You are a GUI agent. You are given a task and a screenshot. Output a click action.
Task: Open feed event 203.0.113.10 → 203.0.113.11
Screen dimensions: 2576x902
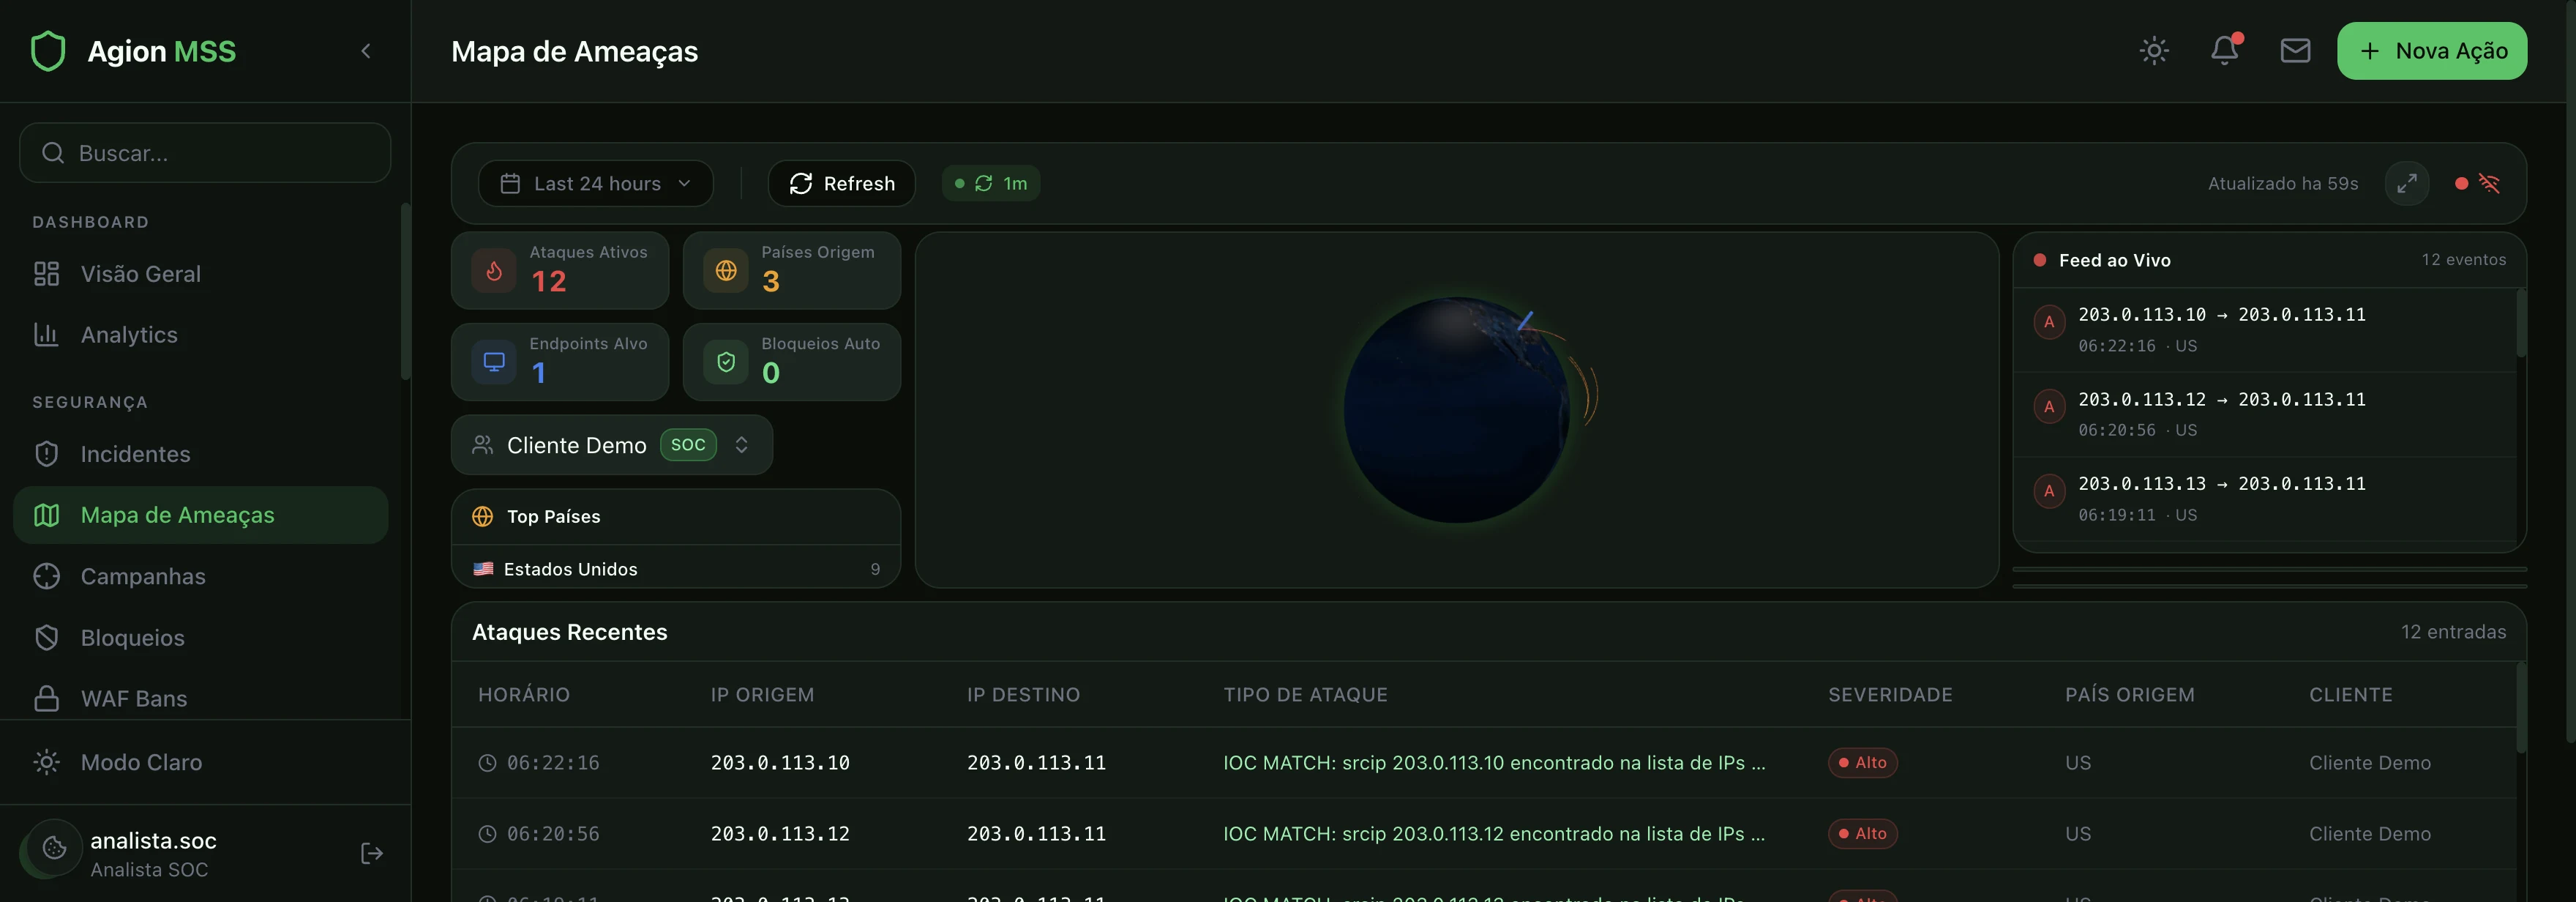click(2264, 330)
